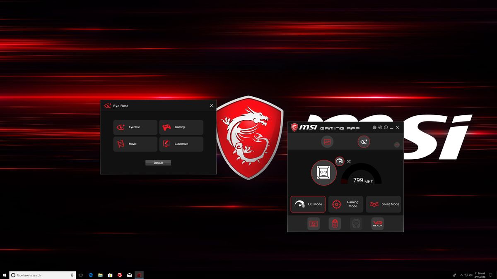Close the MSI Gaming App window
This screenshot has height=279, width=497.
point(398,127)
